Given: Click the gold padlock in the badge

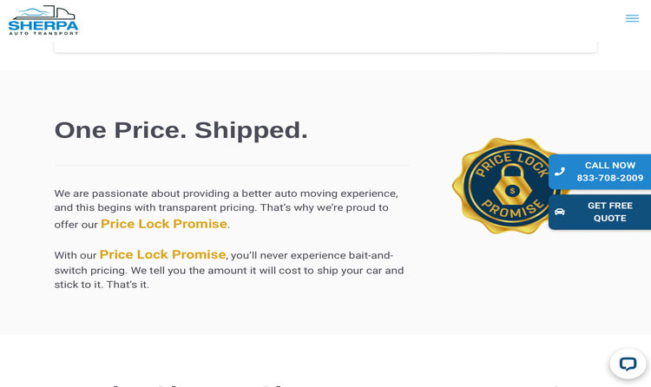Looking at the screenshot, I should pos(512,185).
